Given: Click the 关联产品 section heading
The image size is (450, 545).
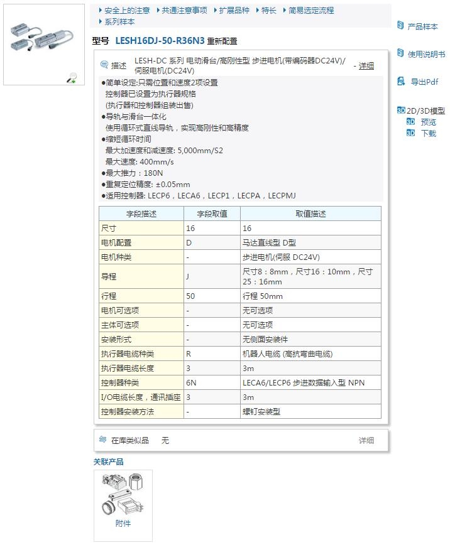Looking at the screenshot, I should coord(108,461).
